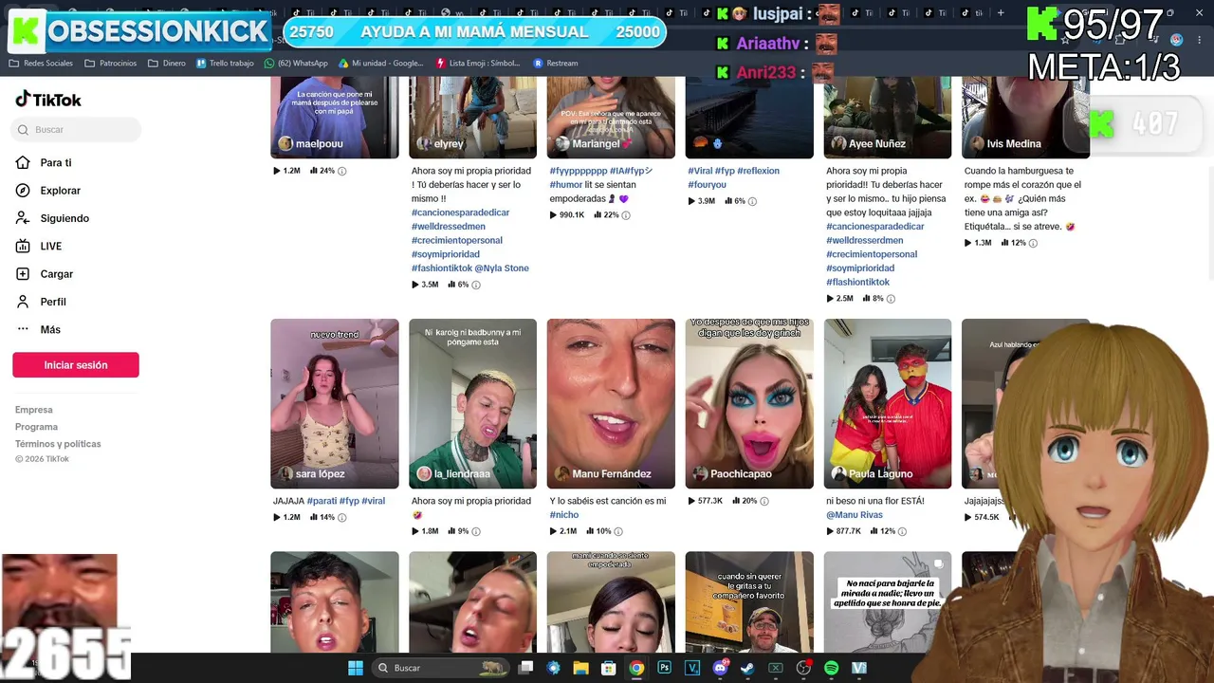Expand the Patrocinios bookmark folder
The width and height of the screenshot is (1214, 683).
111,64
